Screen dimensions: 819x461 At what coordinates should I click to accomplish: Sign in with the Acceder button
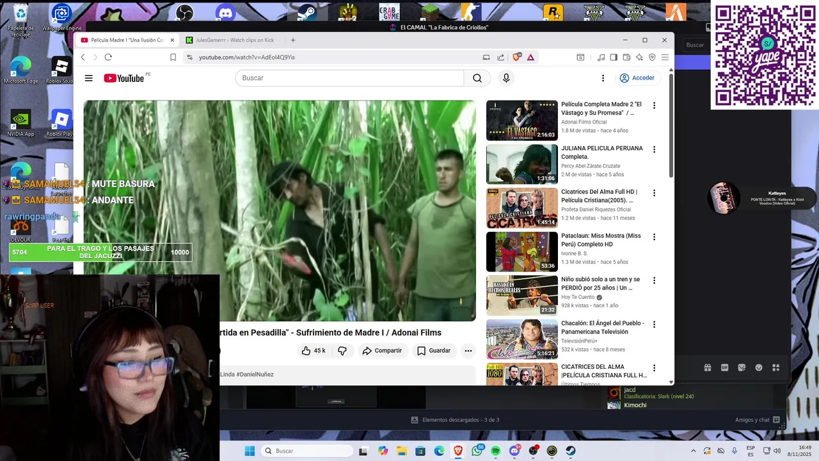pos(637,78)
